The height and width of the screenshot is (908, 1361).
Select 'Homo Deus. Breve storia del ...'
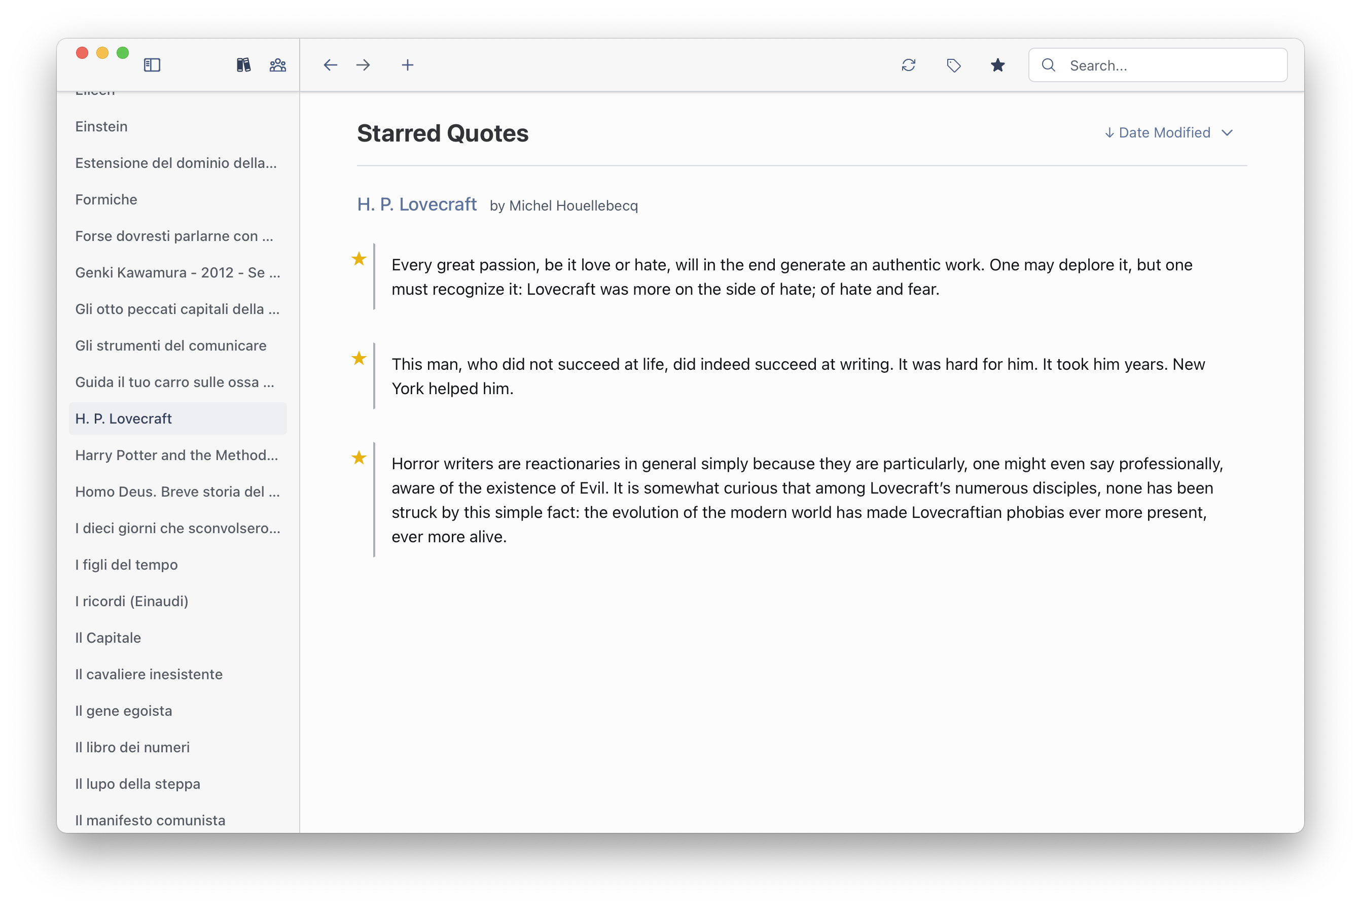tap(177, 491)
